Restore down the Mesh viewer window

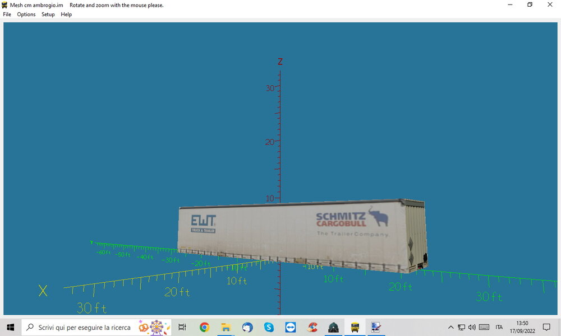[530, 5]
